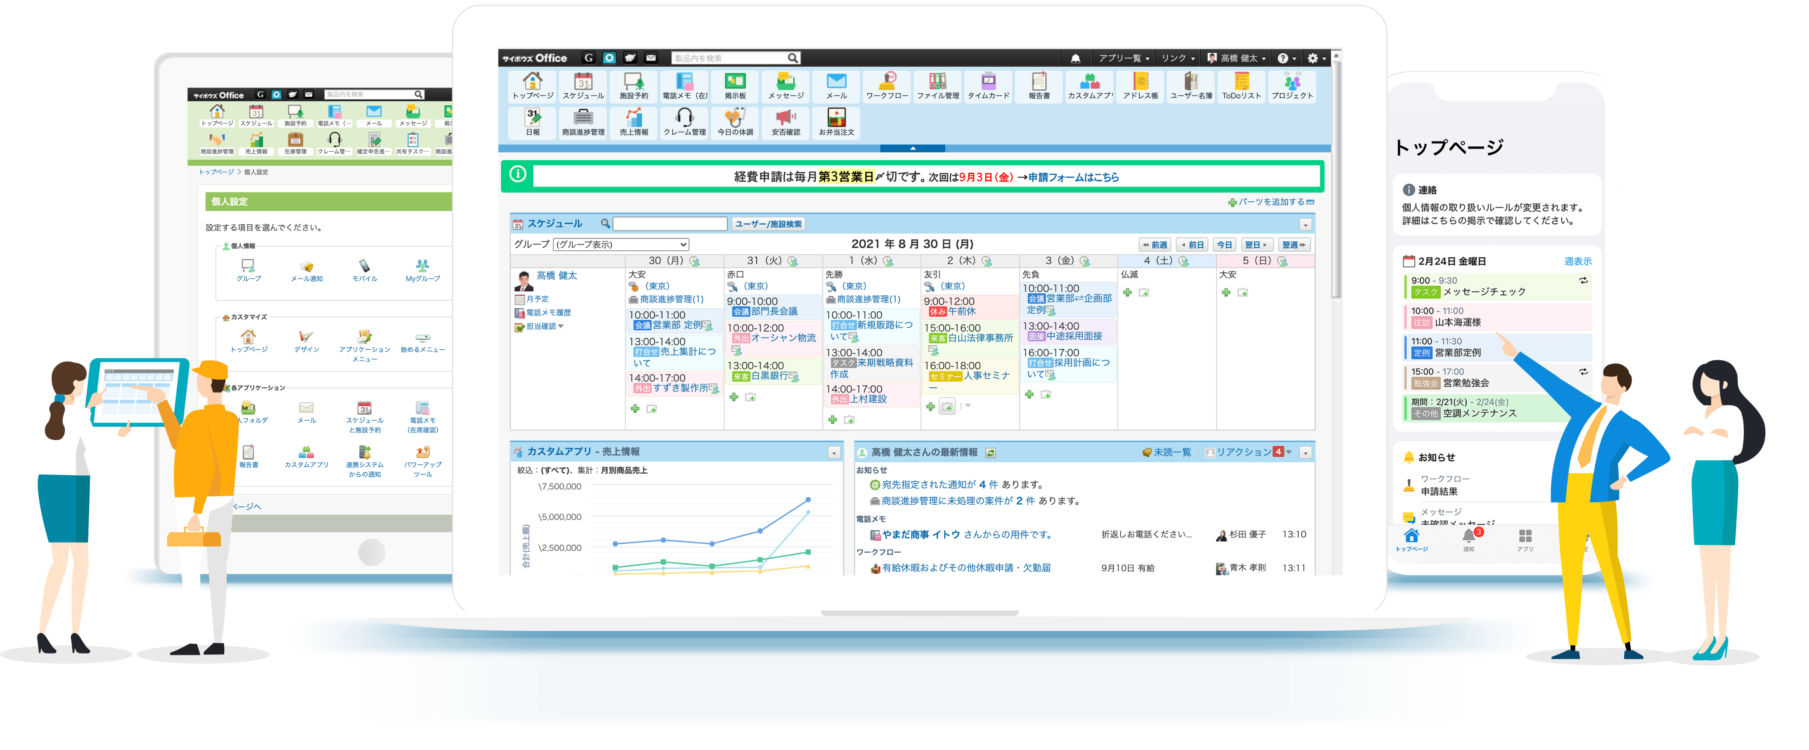This screenshot has width=1809, height=750.
Task: Open the アプリ一覧 menu
Action: point(1124,58)
